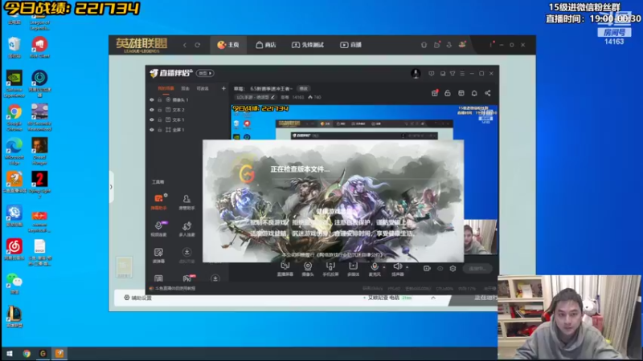Refresh the League client page
The image size is (643, 361).
click(198, 45)
